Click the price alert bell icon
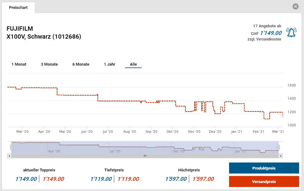304x191 pixels. [x=291, y=32]
